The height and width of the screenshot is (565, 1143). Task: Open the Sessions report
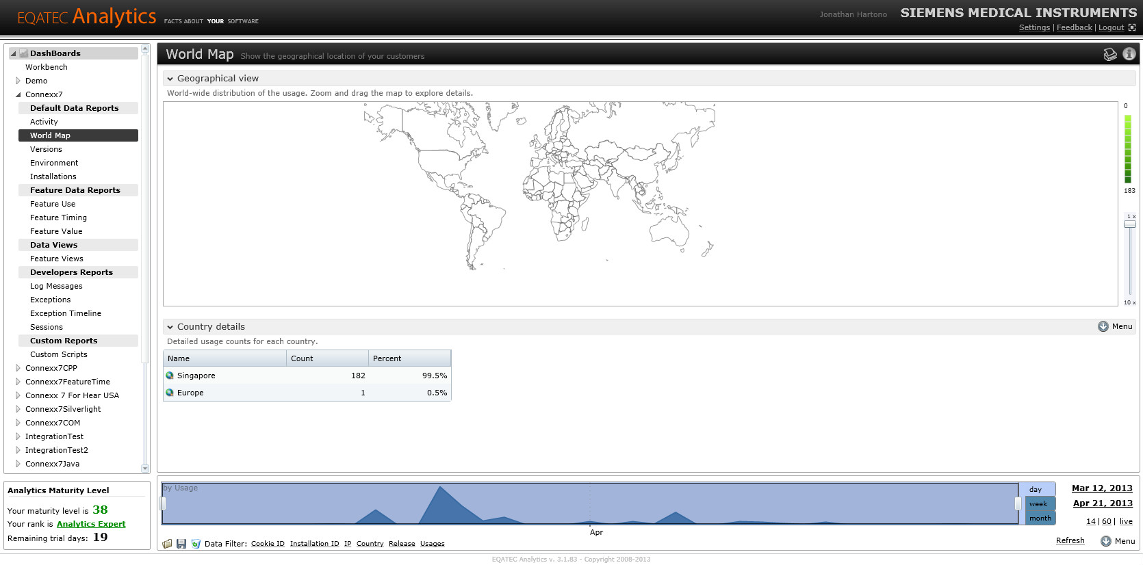tap(47, 327)
